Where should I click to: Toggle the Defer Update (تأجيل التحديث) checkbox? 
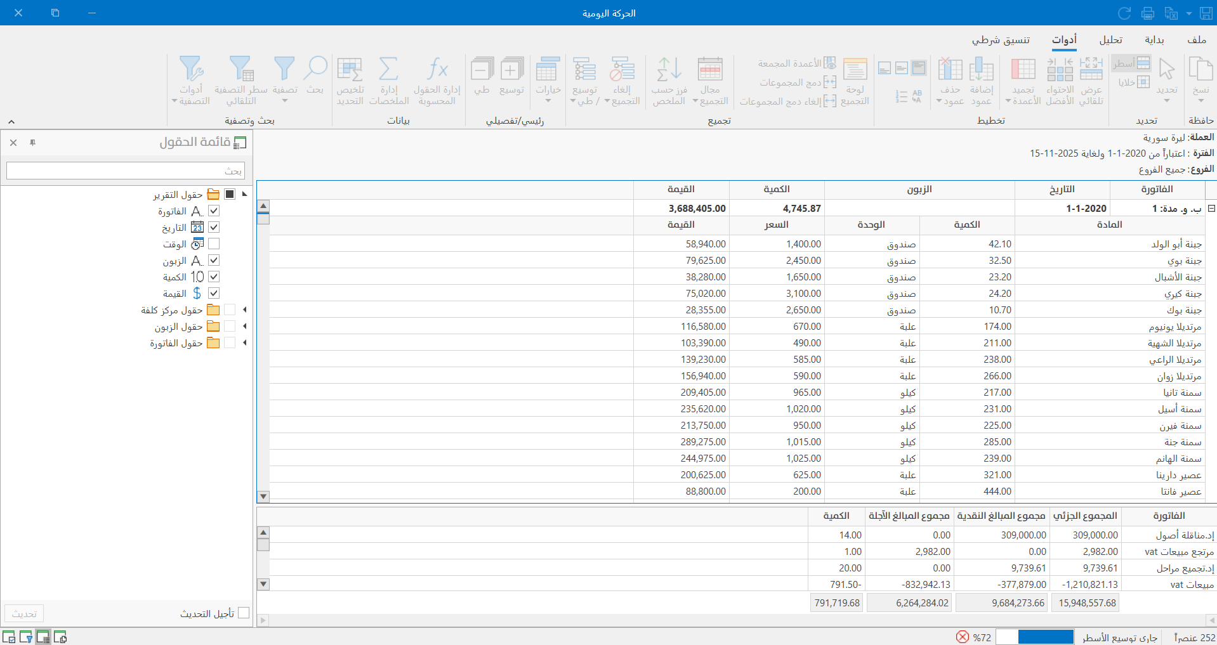coord(244,613)
